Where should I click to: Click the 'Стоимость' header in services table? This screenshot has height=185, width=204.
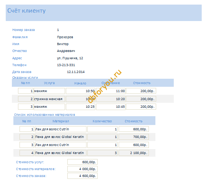coord(142,83)
